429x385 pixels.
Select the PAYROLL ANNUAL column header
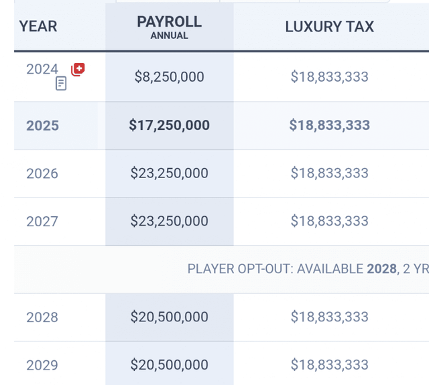(x=169, y=27)
